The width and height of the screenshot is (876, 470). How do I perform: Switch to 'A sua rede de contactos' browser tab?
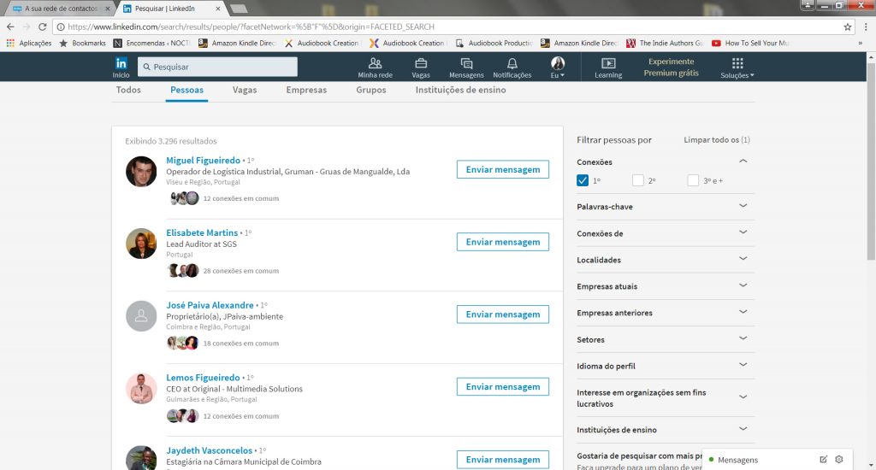(59, 9)
